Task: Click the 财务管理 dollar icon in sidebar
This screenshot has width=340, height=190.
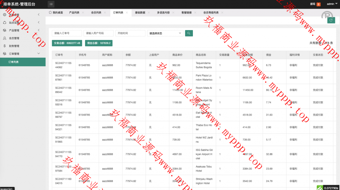Action: tap(5, 46)
